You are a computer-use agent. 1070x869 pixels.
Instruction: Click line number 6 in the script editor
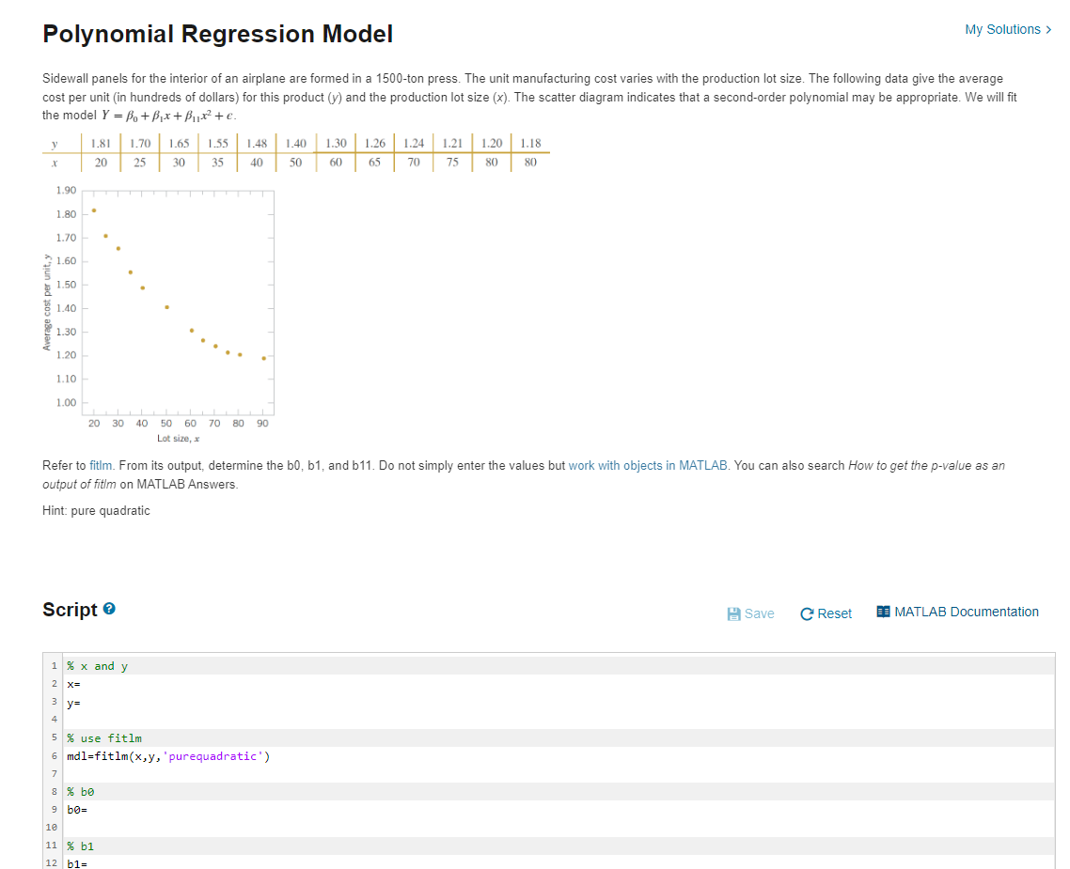(x=54, y=755)
